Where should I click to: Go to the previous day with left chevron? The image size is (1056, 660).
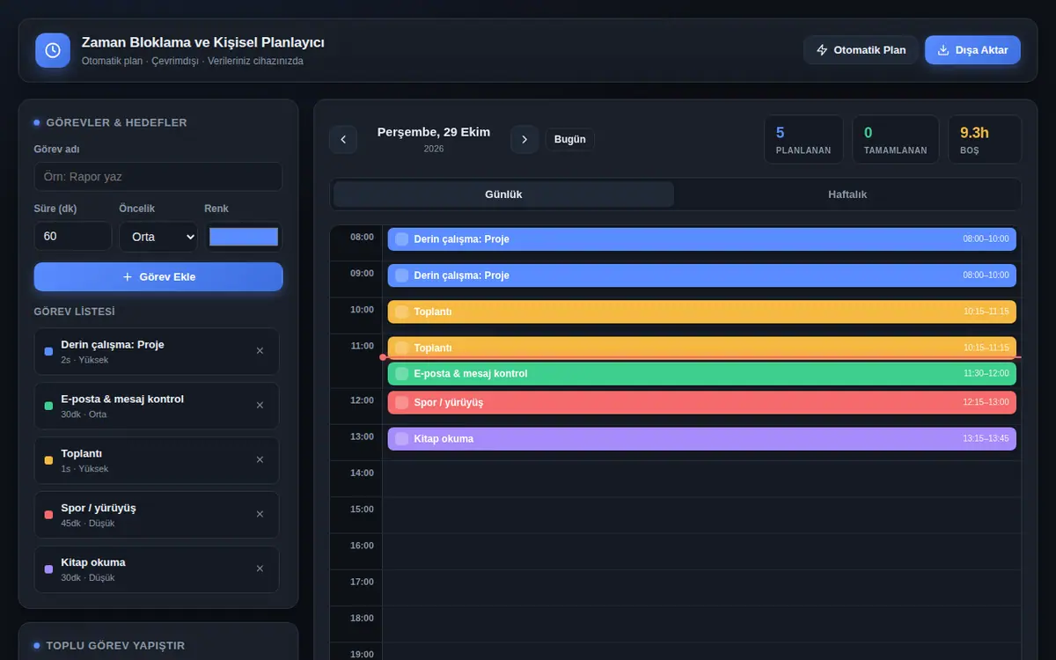(343, 139)
